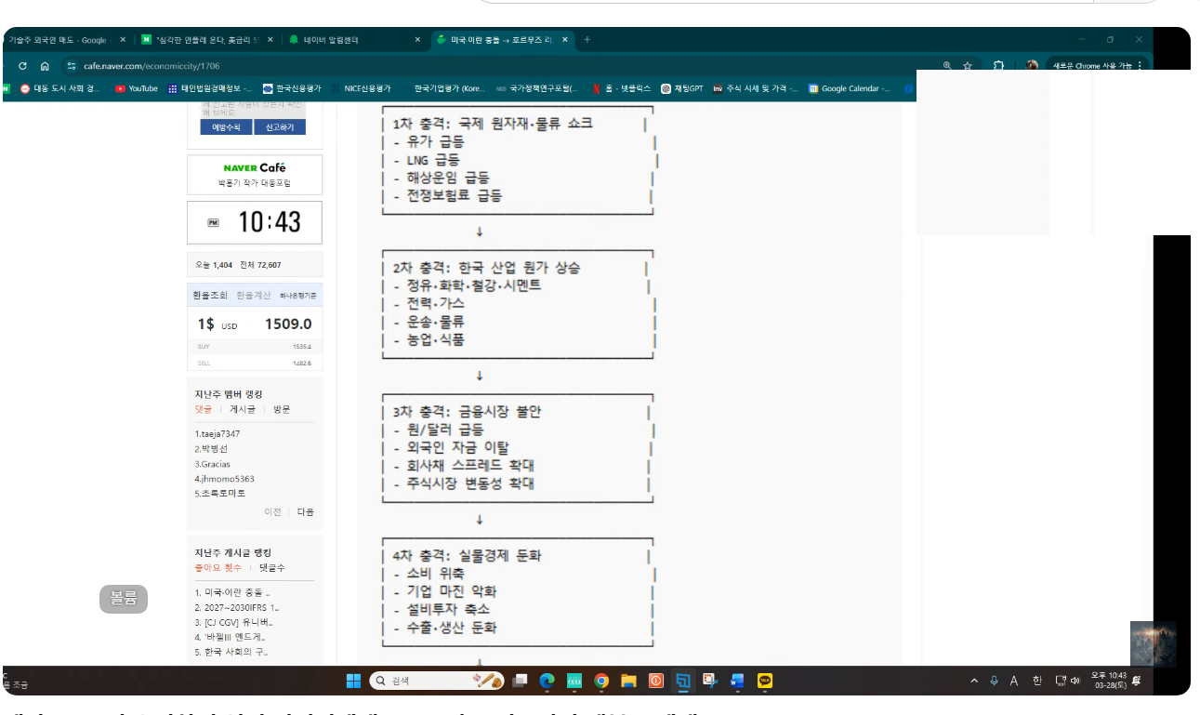Open the 태인법원경매정보 bookmark

click(x=211, y=88)
